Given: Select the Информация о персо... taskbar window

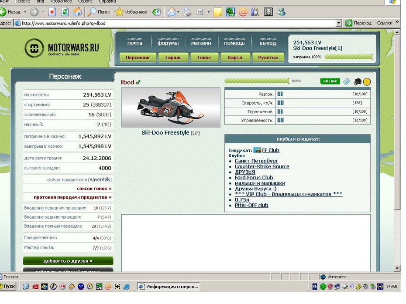Looking at the screenshot, I should point(169,287).
